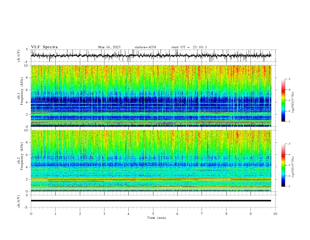Click the "1" tick on the time axis
Image resolution: width=310 pixels, height=240 pixels.
[55, 214]
